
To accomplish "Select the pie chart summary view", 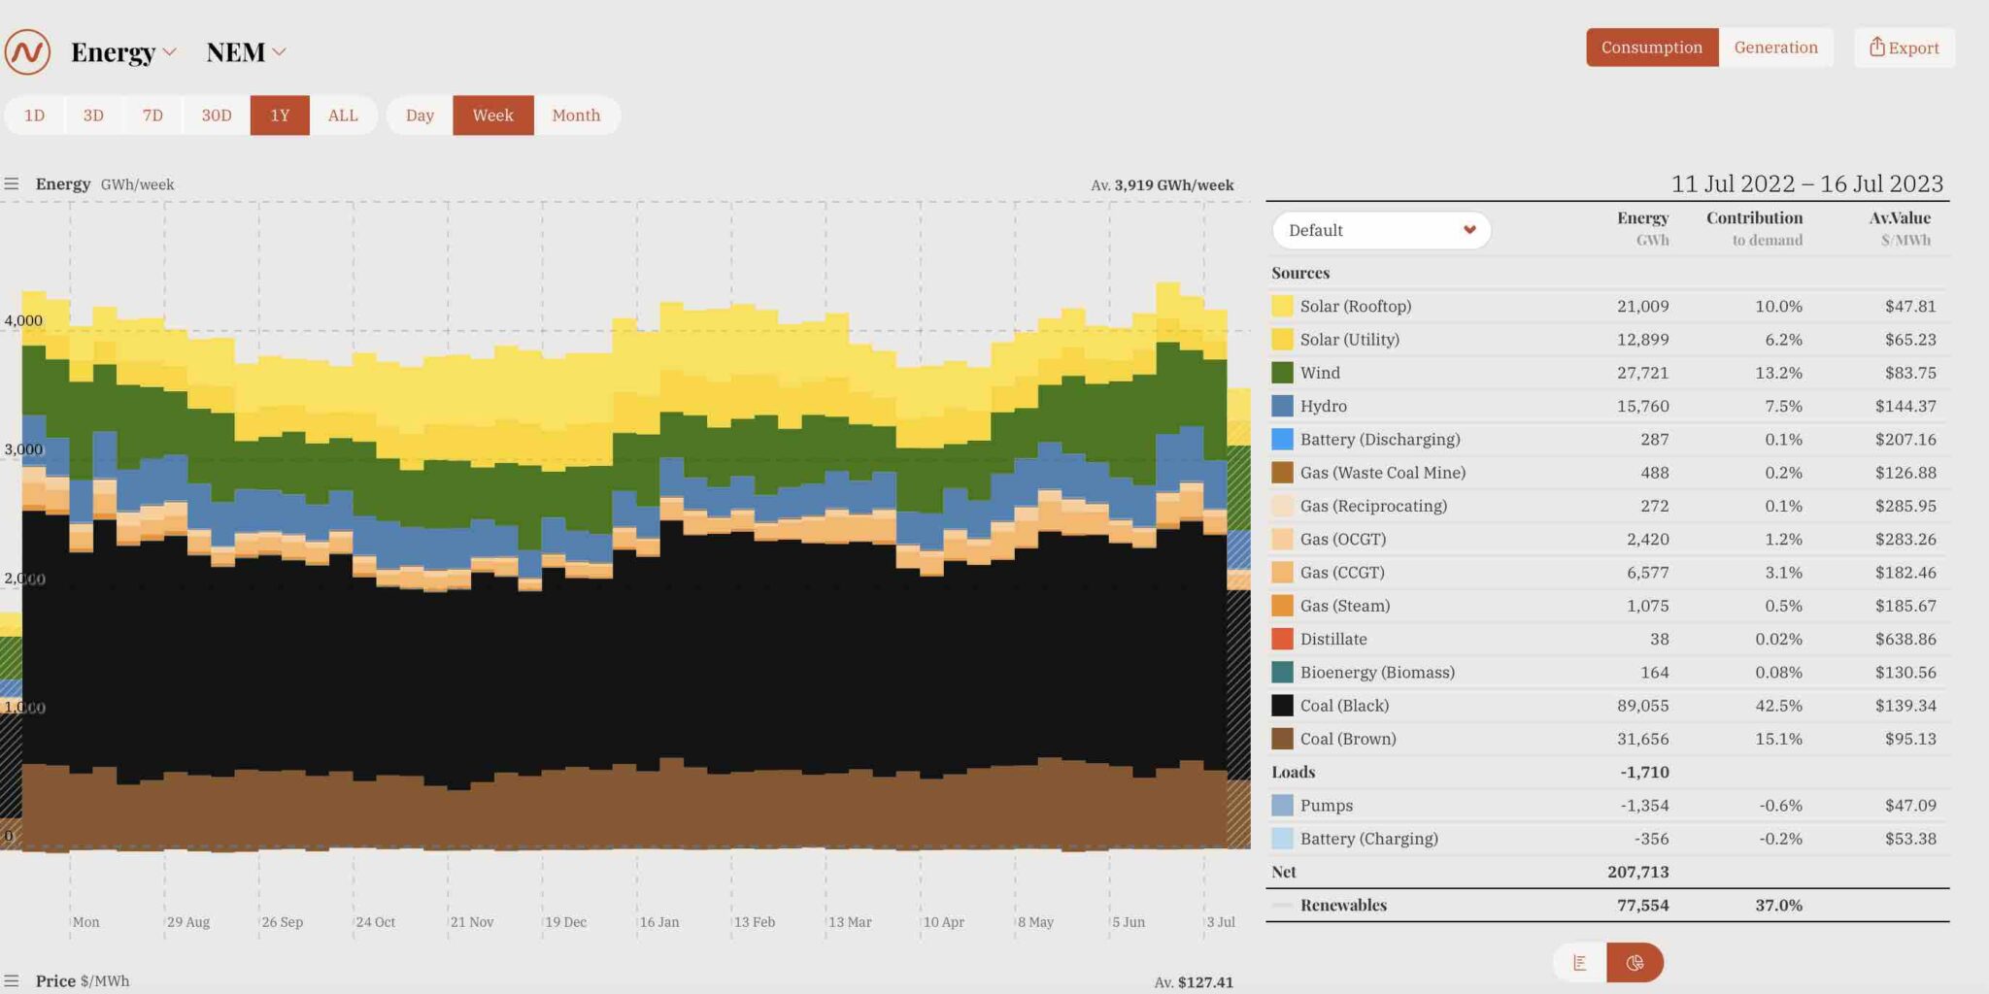I will 1635,962.
